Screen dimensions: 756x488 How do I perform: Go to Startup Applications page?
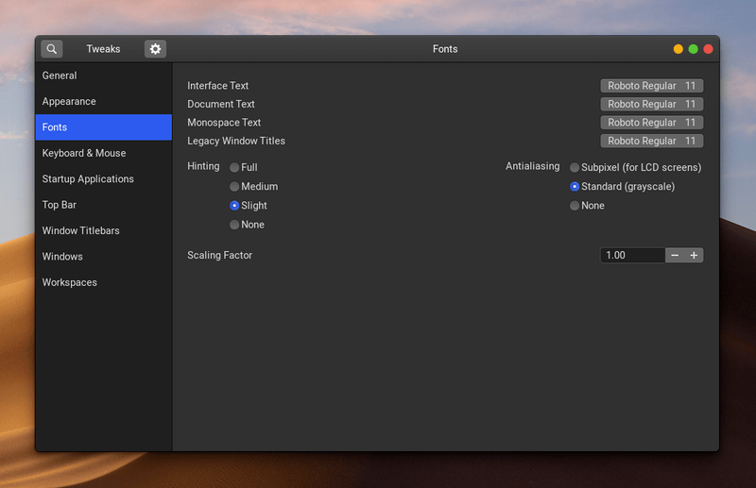click(x=88, y=179)
